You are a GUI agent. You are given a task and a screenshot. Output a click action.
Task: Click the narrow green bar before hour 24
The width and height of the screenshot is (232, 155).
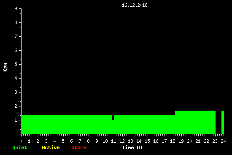[223, 122]
